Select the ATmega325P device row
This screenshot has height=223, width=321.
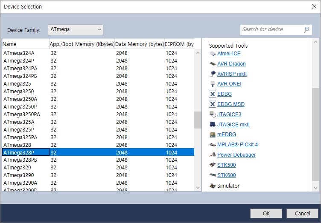(98, 129)
